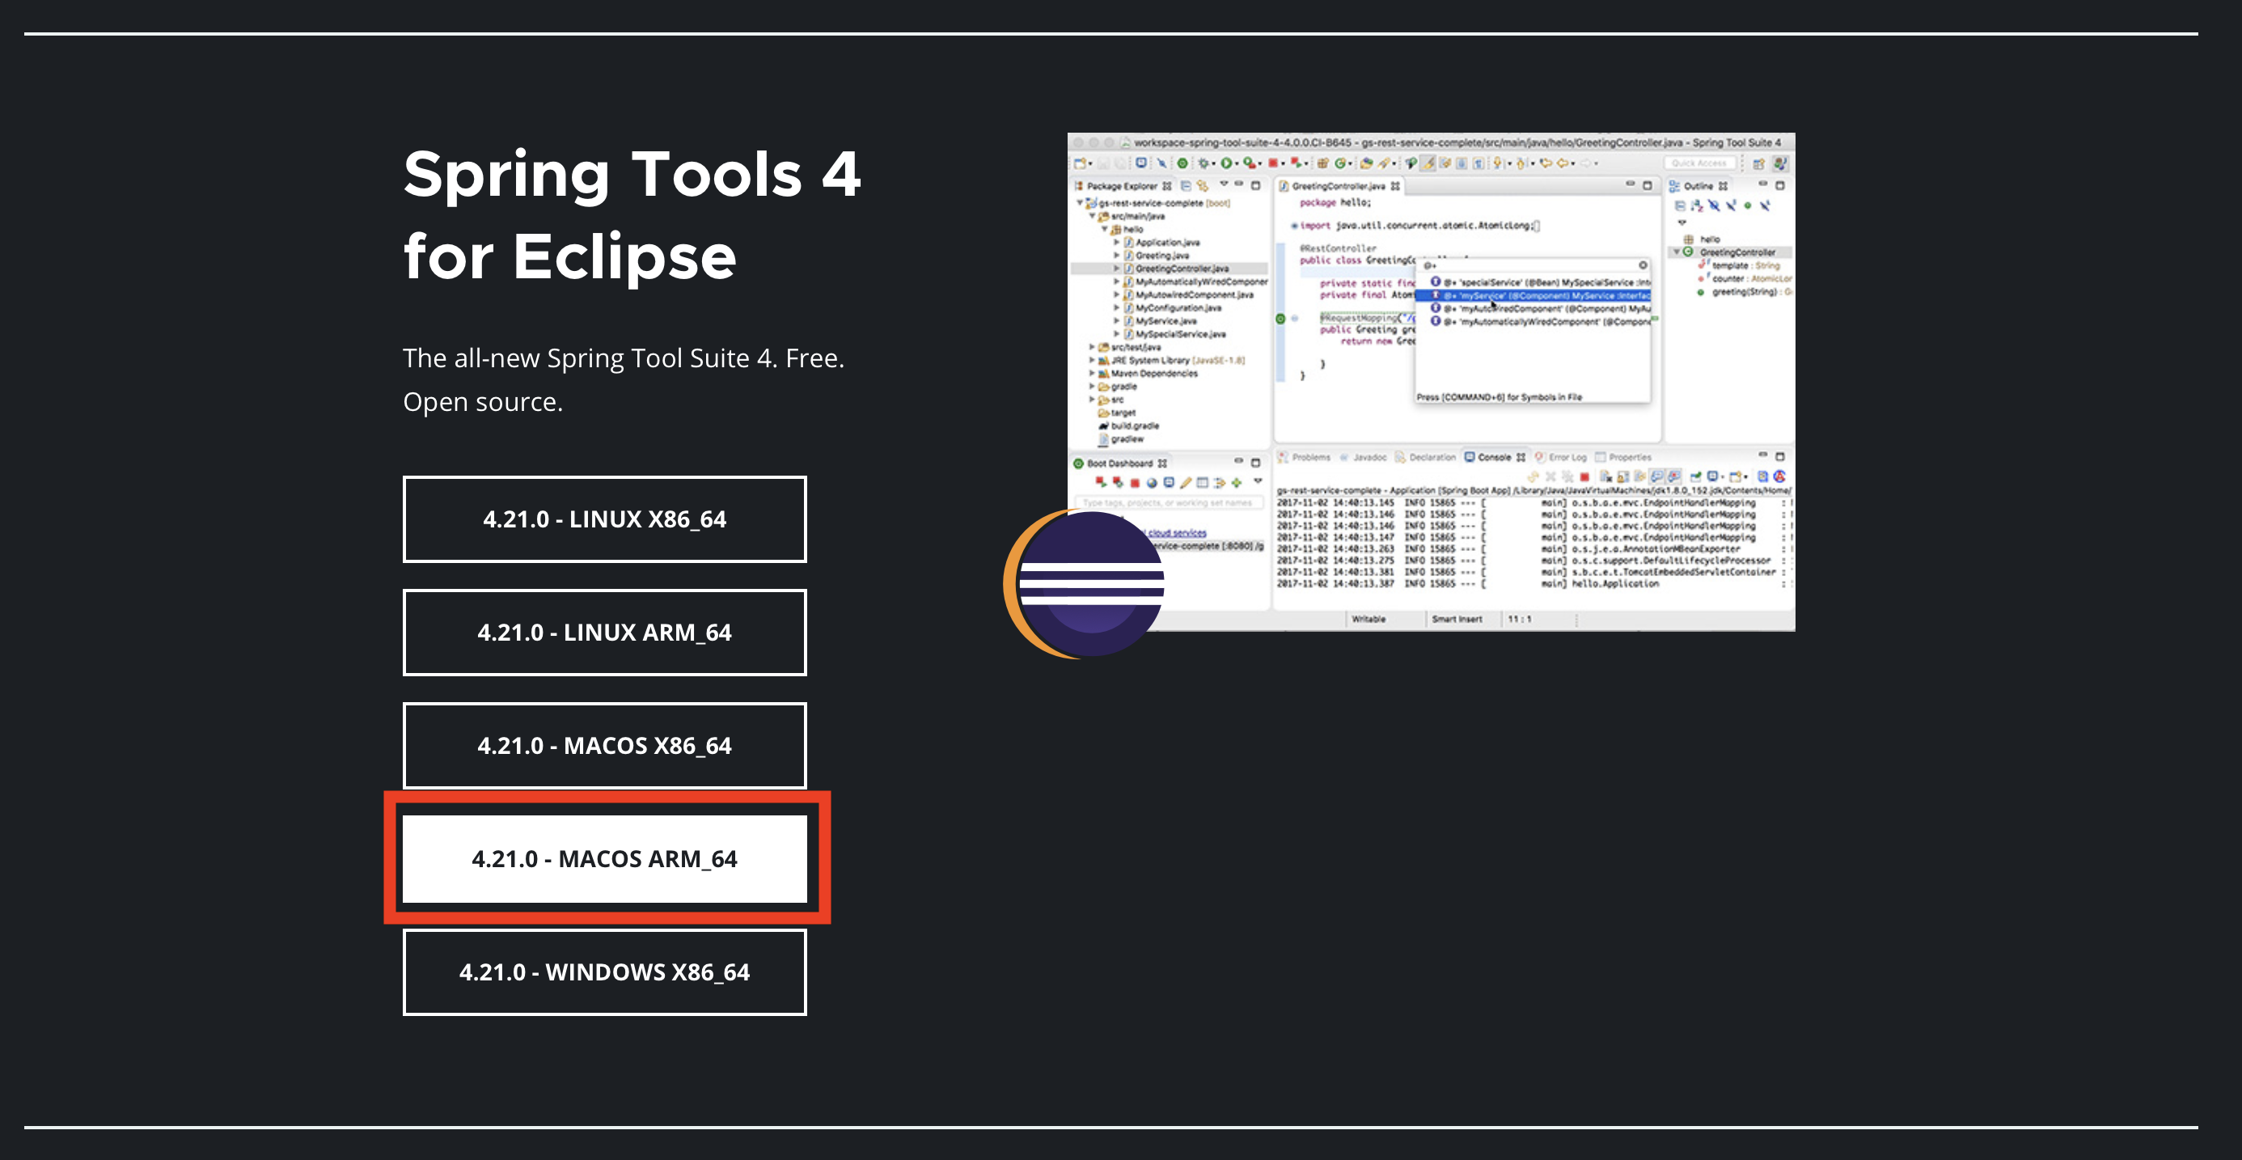Click the Boot Dashboard pencil edit icon
The image size is (2242, 1160).
point(1186,482)
